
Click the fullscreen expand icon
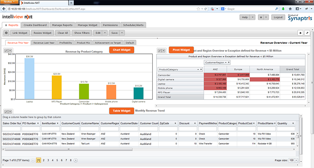(x=307, y=33)
